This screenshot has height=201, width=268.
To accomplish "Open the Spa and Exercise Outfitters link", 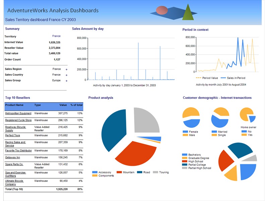I will pos(15,174).
